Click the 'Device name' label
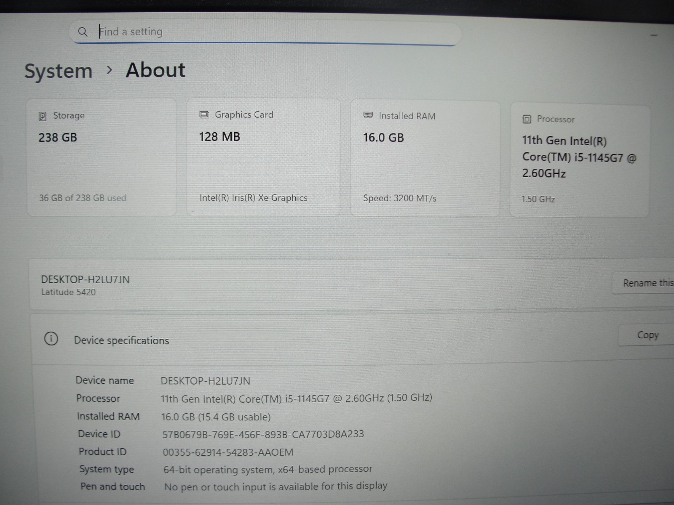674x505 pixels. click(105, 380)
